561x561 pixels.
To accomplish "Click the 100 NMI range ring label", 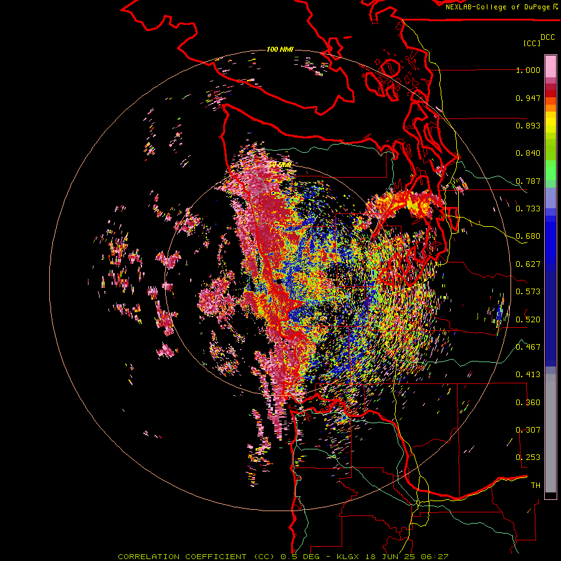I will 280,49.
